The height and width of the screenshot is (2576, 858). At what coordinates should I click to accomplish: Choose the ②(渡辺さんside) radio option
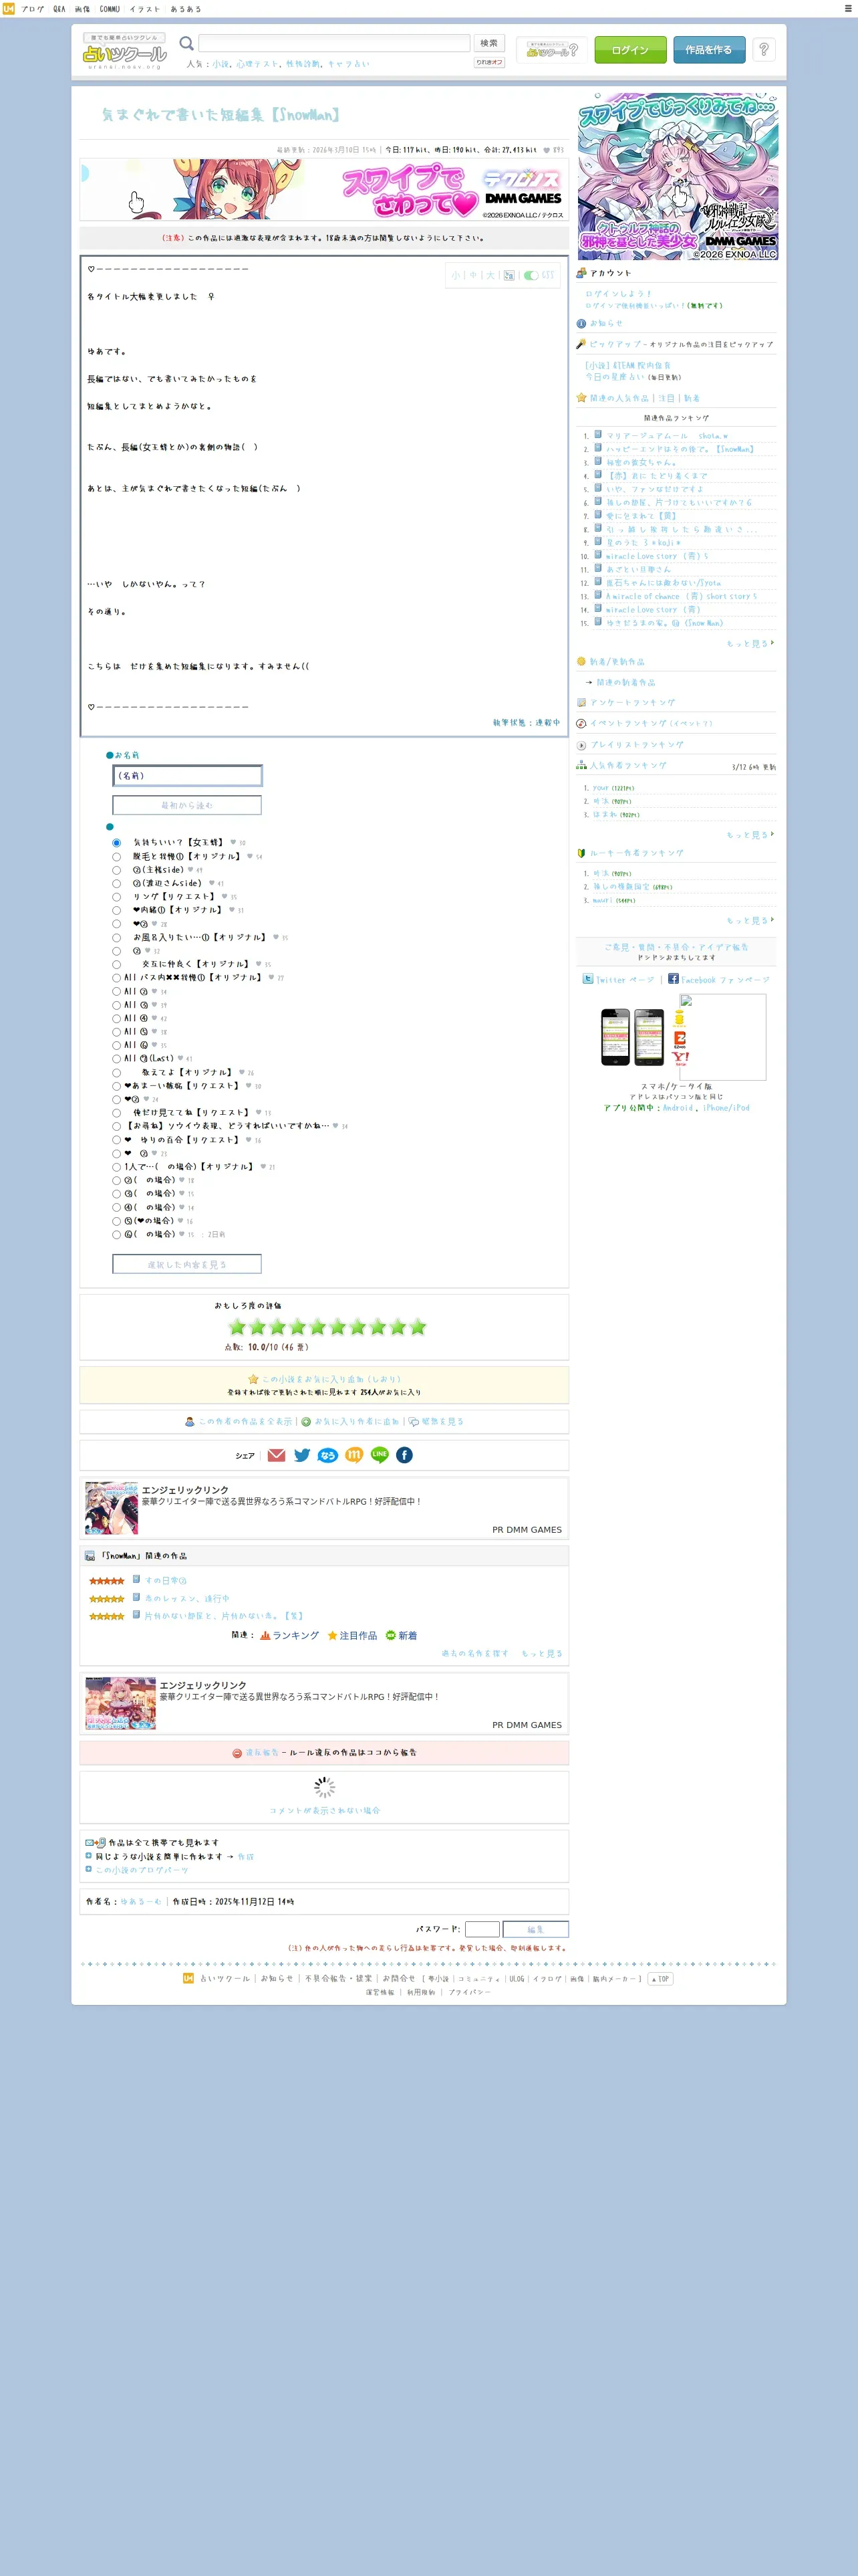117,884
